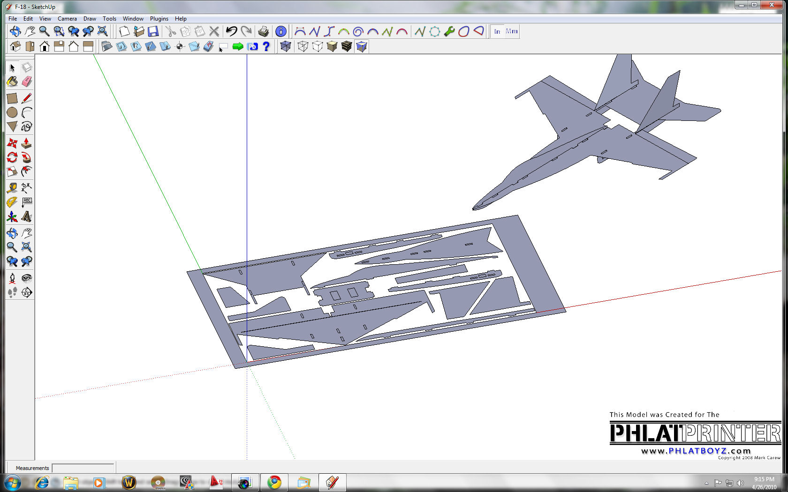Image resolution: width=788 pixels, height=492 pixels.
Task: Pick the Push/Pull tool
Action: [27, 143]
